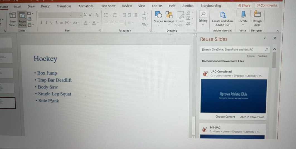
Task: Open the Arrange options
Action: 169,19
